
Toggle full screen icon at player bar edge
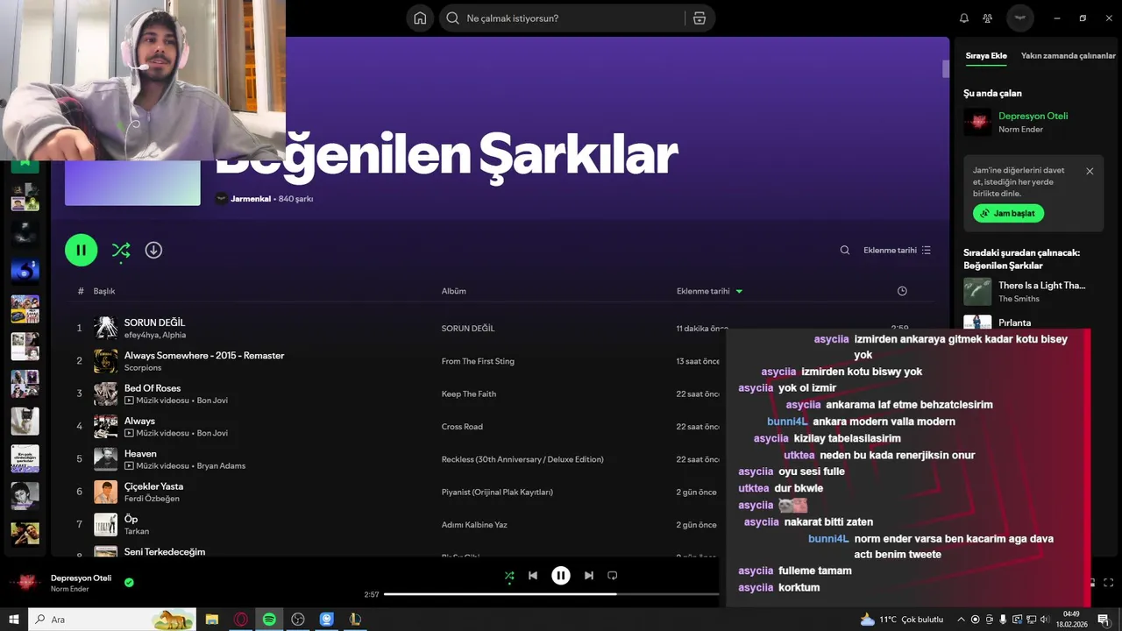tap(1109, 583)
